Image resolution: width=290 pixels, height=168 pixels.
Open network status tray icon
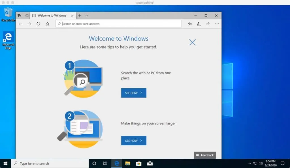255,163
